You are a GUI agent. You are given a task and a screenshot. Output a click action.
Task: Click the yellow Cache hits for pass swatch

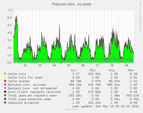[x=5, y=77]
